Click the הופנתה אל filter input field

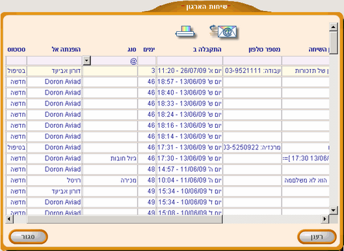pos(55,61)
